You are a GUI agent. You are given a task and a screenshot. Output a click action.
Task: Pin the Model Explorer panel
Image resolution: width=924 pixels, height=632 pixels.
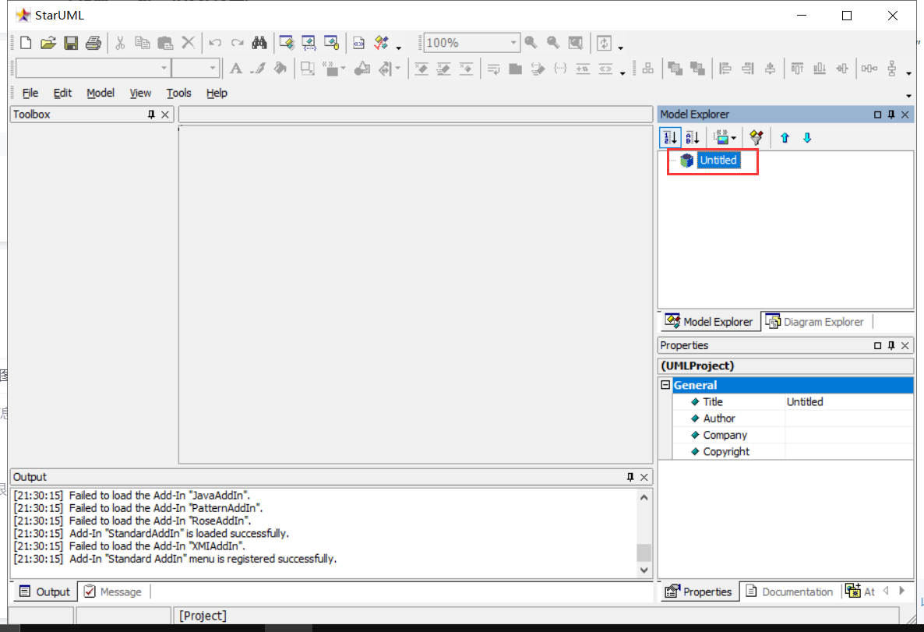[x=891, y=115]
